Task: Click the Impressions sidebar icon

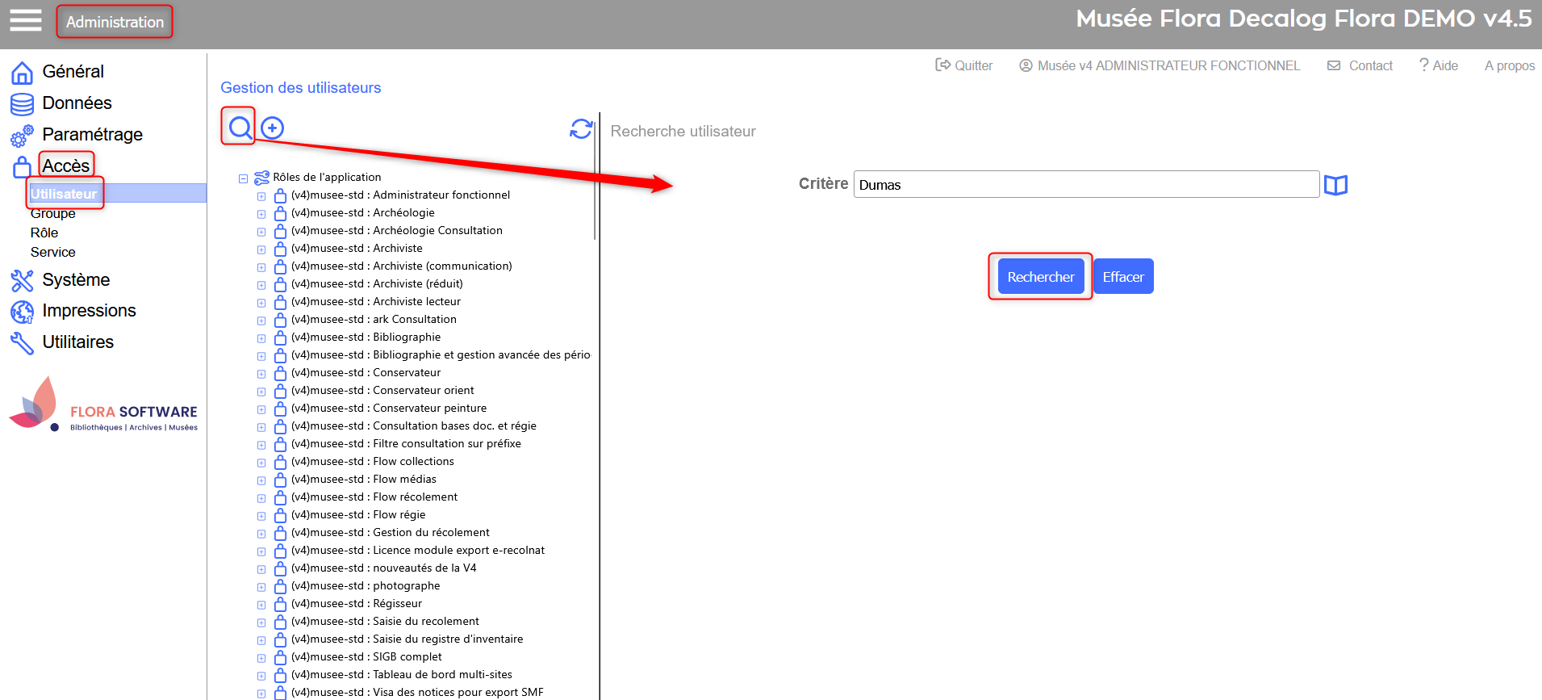Action: click(x=22, y=312)
